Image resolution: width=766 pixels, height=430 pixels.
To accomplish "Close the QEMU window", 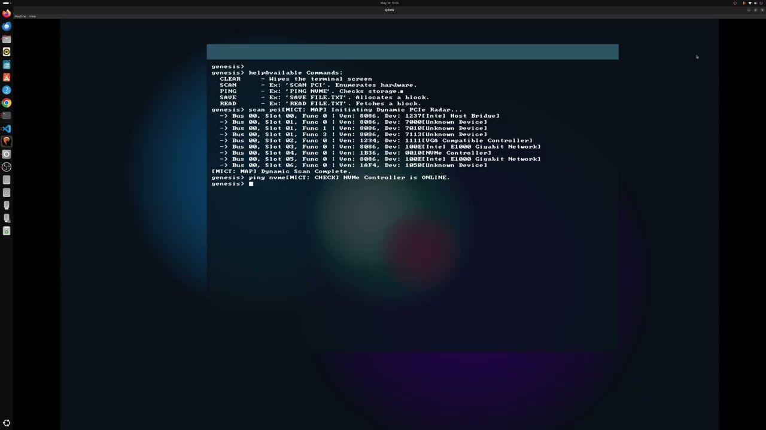I will click(761, 10).
